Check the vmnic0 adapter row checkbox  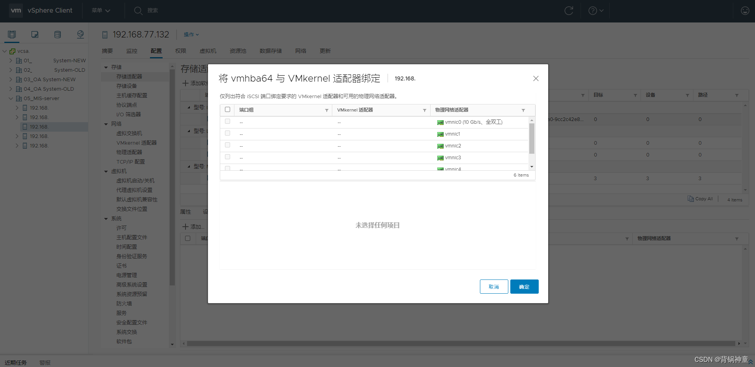tap(227, 121)
